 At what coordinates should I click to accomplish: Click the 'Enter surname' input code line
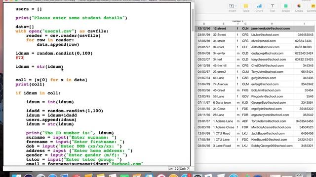pos(71,138)
